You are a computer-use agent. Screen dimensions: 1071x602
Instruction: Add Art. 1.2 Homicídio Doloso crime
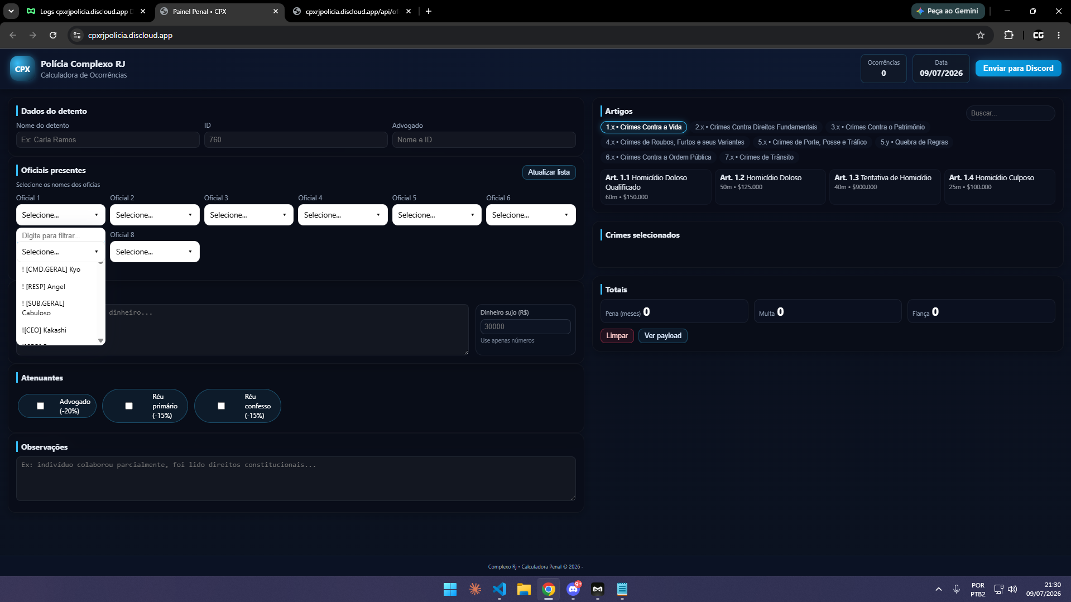click(x=770, y=187)
